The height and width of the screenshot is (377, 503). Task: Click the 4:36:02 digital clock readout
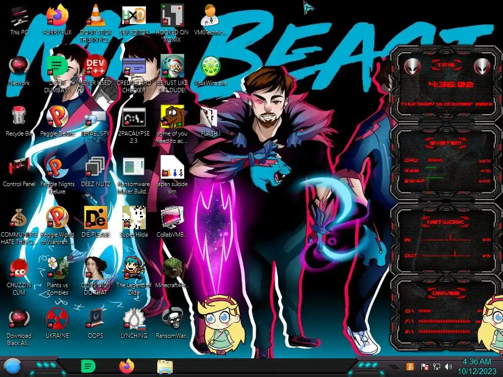click(x=450, y=84)
